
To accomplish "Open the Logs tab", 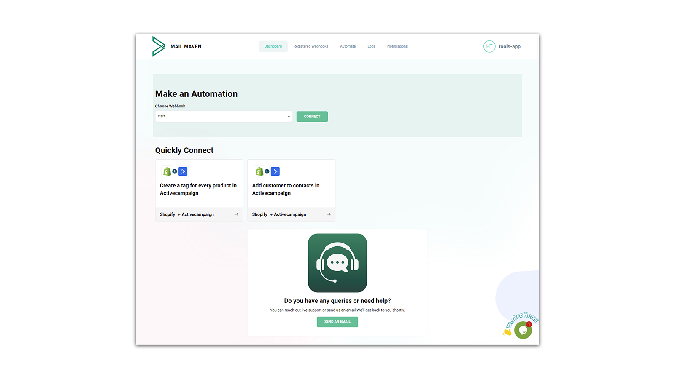I will pyautogui.click(x=371, y=46).
